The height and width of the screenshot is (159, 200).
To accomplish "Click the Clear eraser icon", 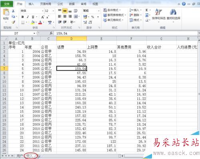I will pyautogui.click(x=147, y=20).
